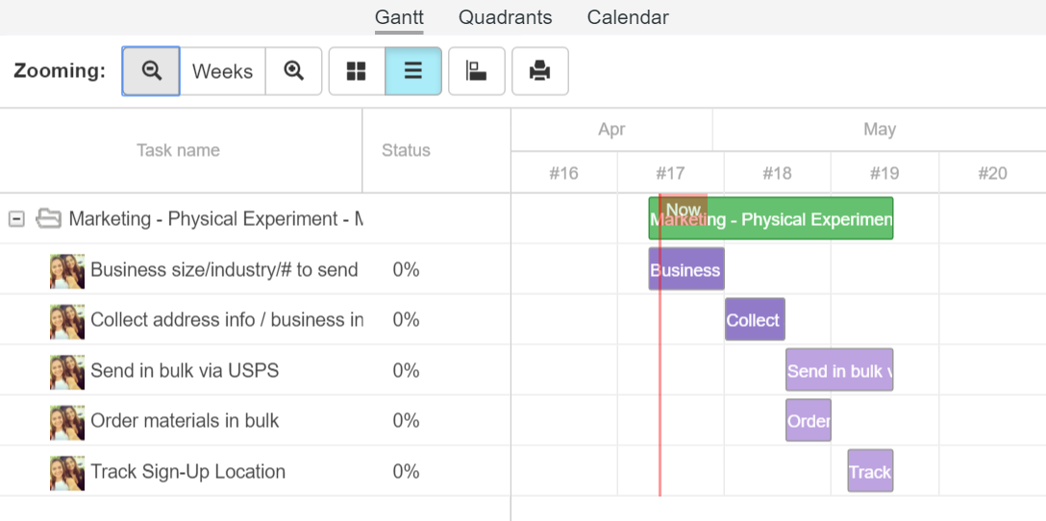This screenshot has width=1046, height=521.
Task: Click the print icon button
Action: [539, 71]
